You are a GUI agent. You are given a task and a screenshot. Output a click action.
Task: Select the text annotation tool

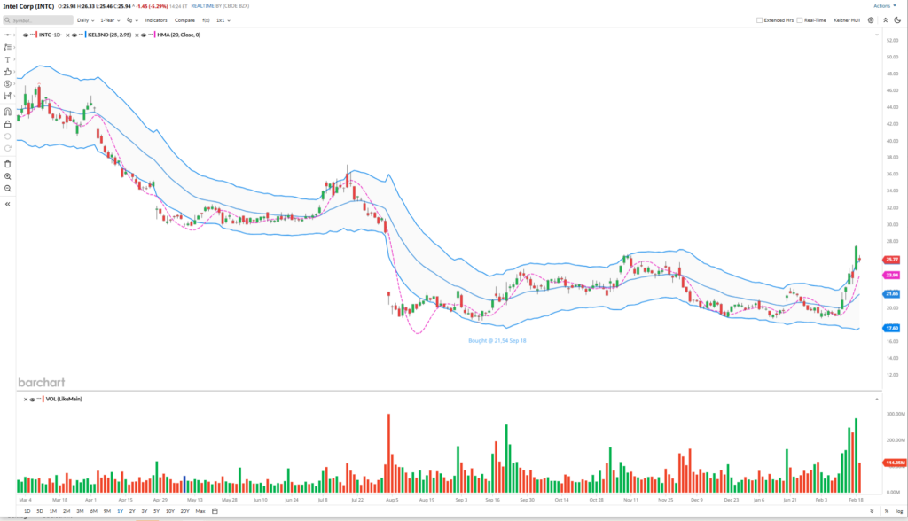click(x=7, y=59)
